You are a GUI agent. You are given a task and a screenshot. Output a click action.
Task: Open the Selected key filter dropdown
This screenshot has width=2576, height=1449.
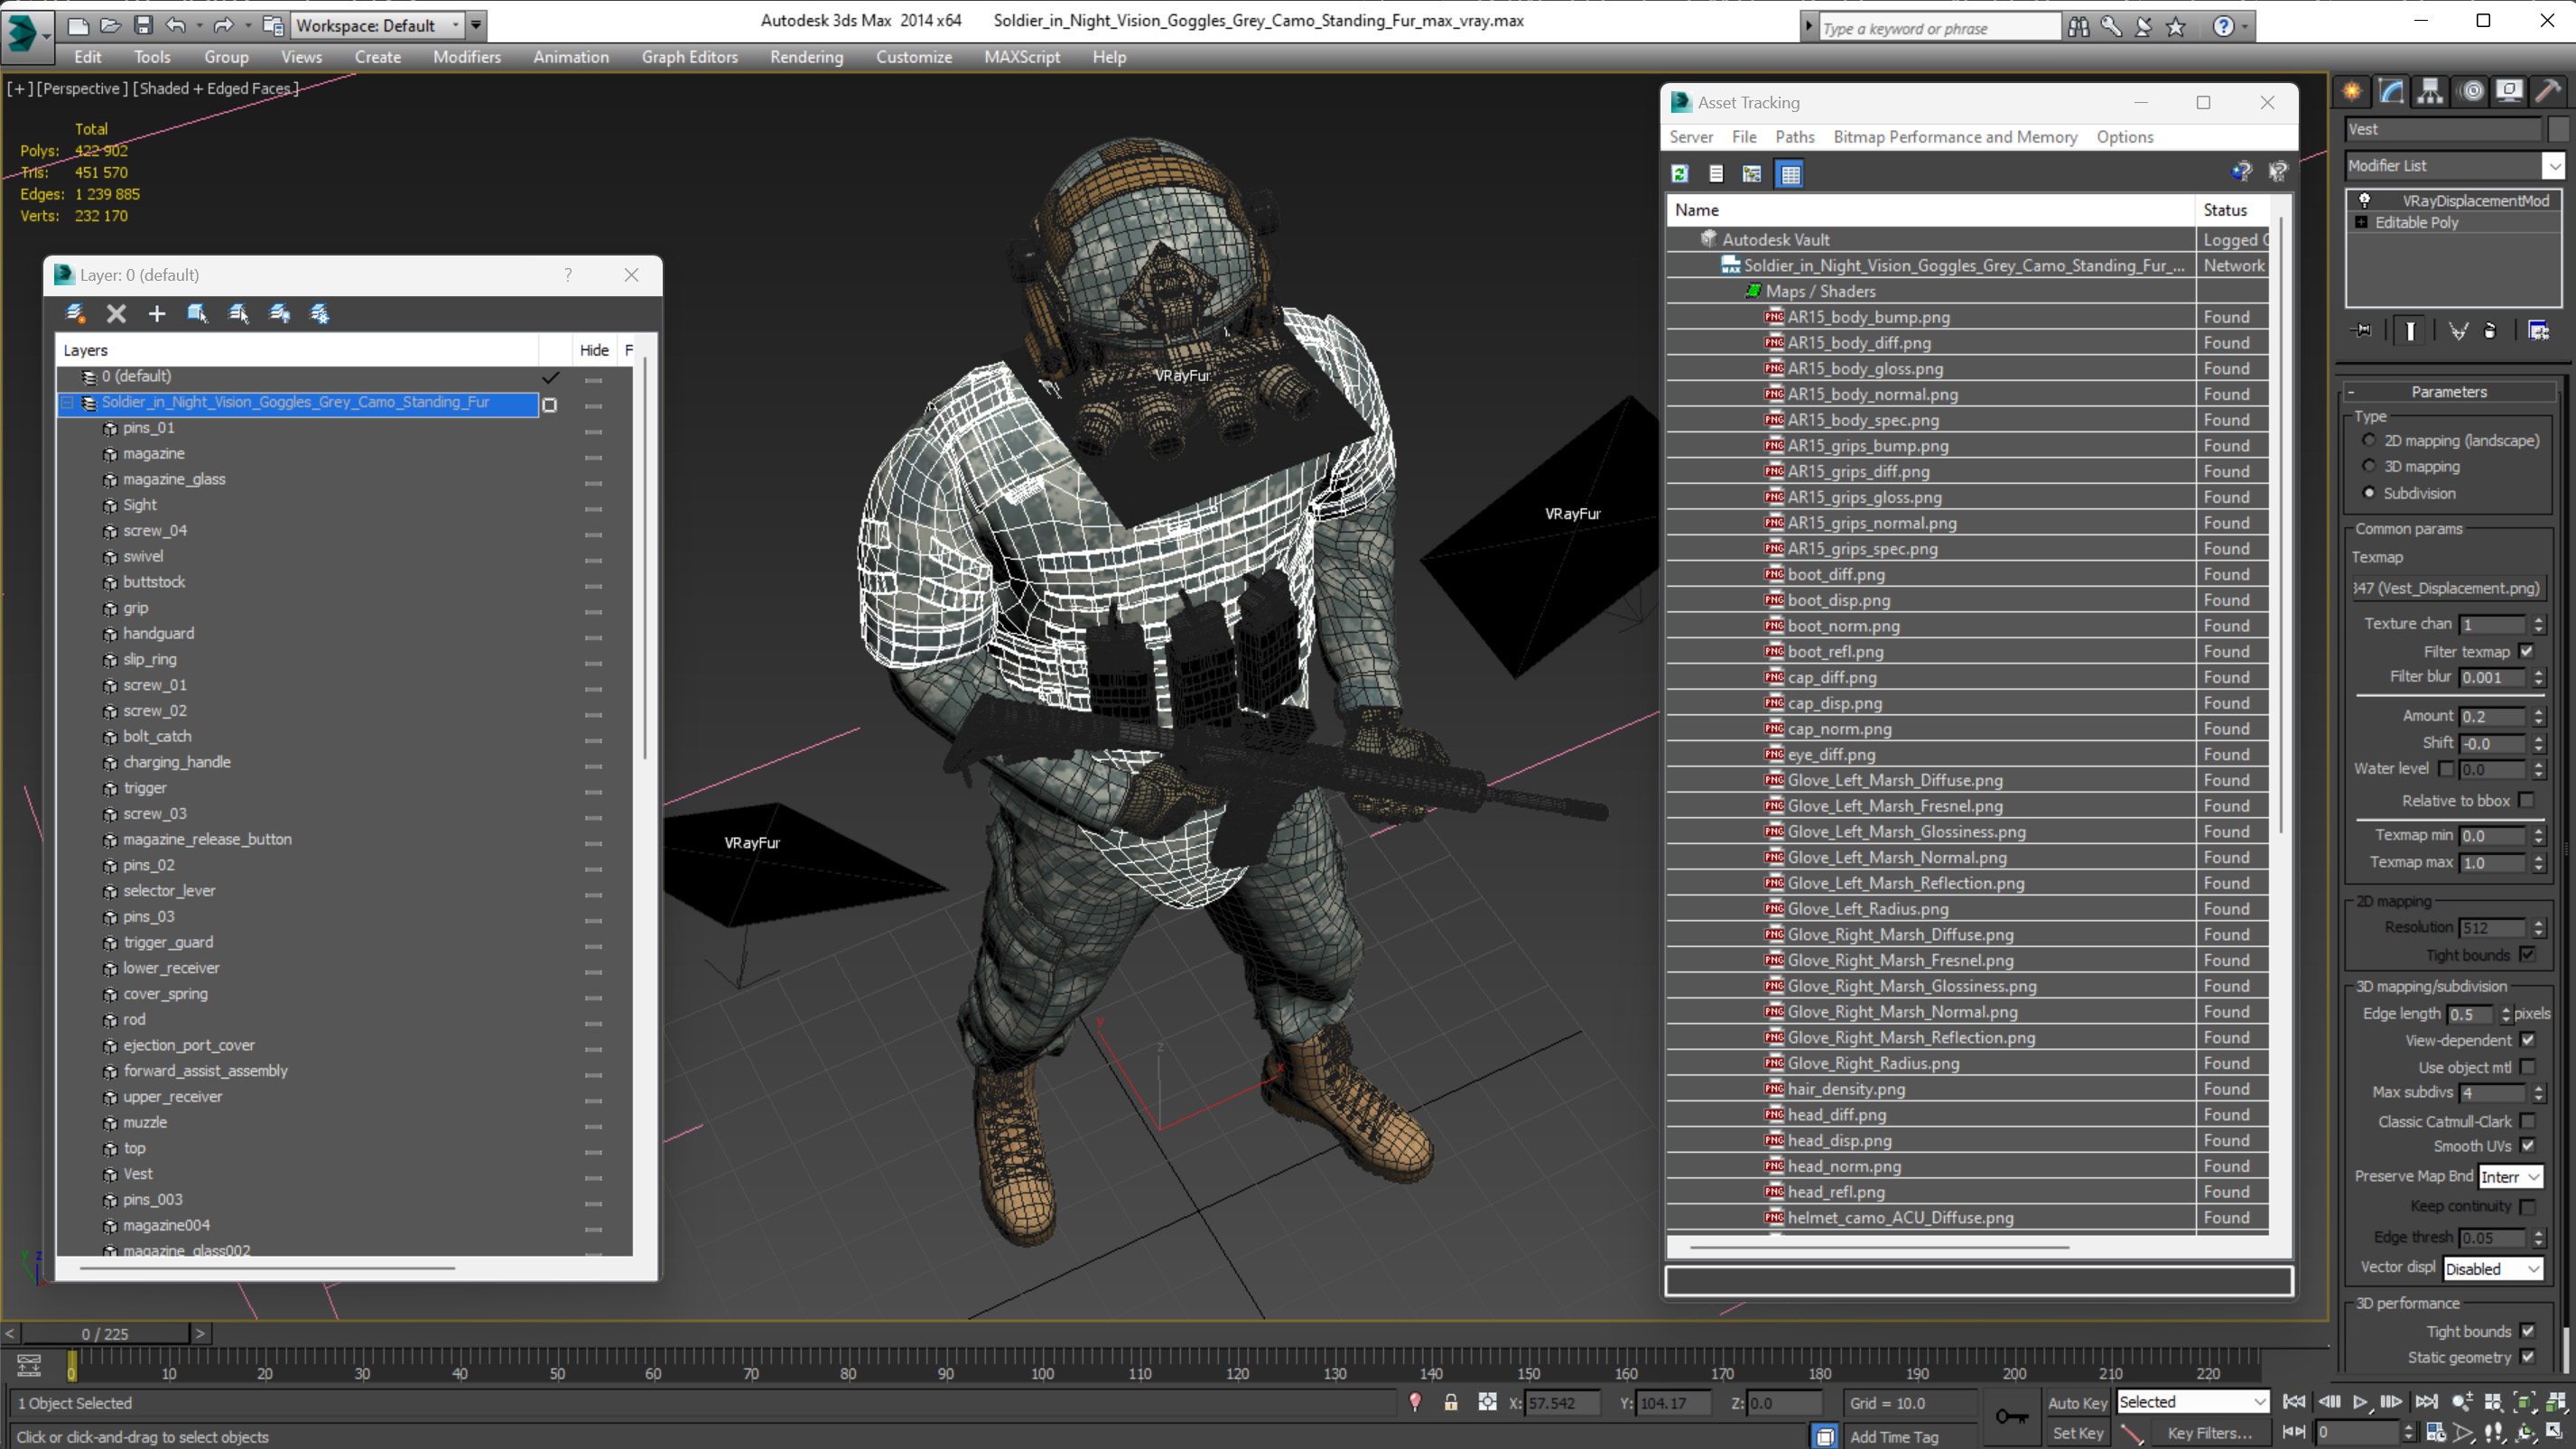pyautogui.click(x=2192, y=1403)
